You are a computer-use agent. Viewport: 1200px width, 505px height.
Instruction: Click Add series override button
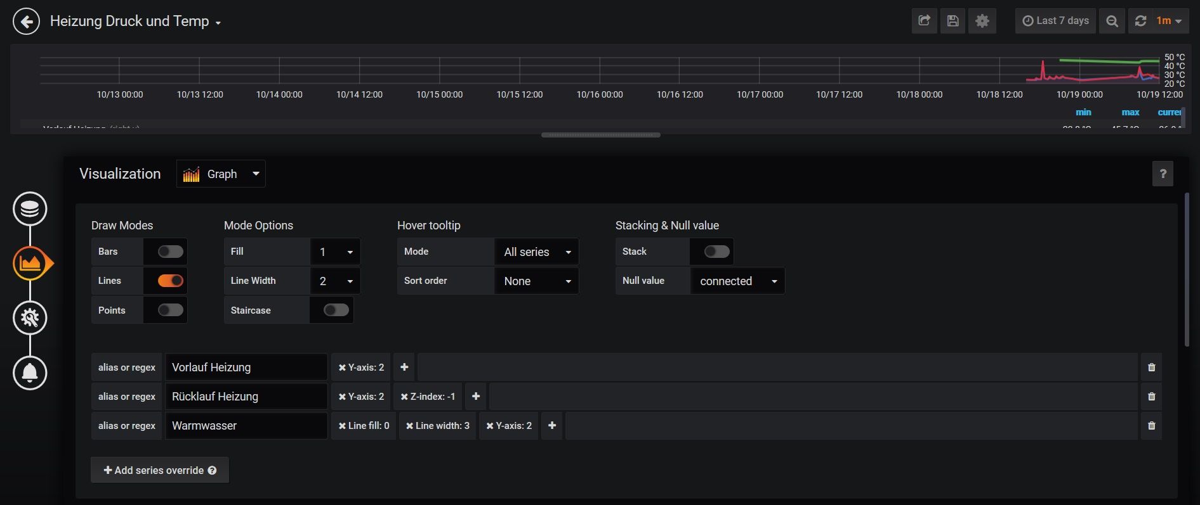[x=160, y=470]
